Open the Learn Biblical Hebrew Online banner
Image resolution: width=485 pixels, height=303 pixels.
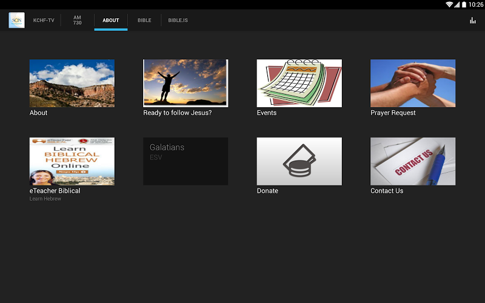72,161
